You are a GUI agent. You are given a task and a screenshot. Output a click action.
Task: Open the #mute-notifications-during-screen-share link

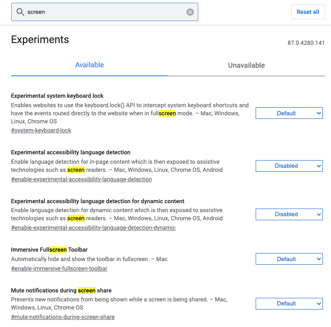tap(62, 317)
